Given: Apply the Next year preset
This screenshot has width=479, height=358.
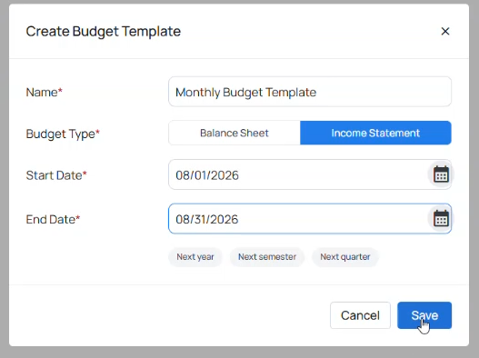Looking at the screenshot, I should coord(195,257).
